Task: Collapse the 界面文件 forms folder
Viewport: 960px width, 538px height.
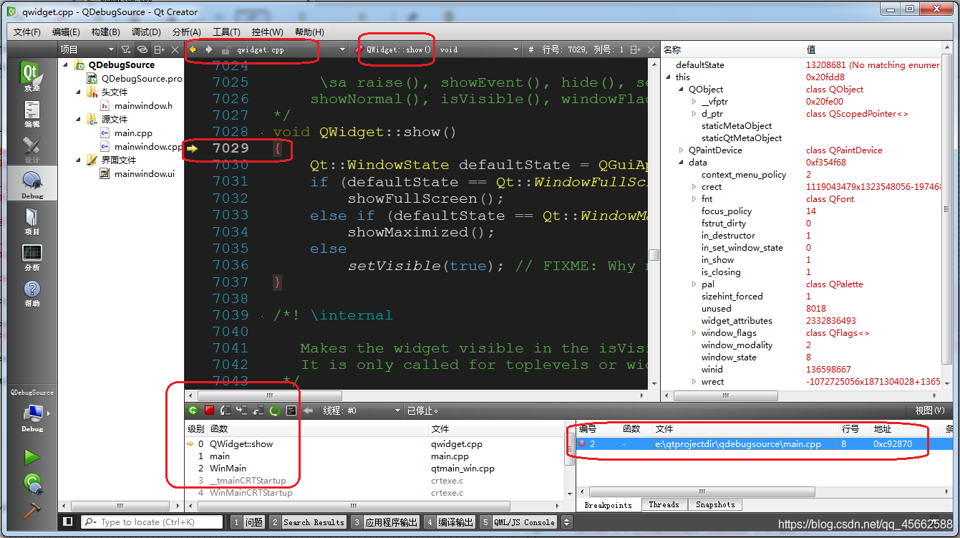Action: (79, 160)
